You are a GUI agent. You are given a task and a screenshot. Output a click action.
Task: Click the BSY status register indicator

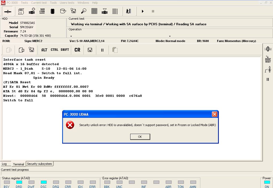[7, 182]
